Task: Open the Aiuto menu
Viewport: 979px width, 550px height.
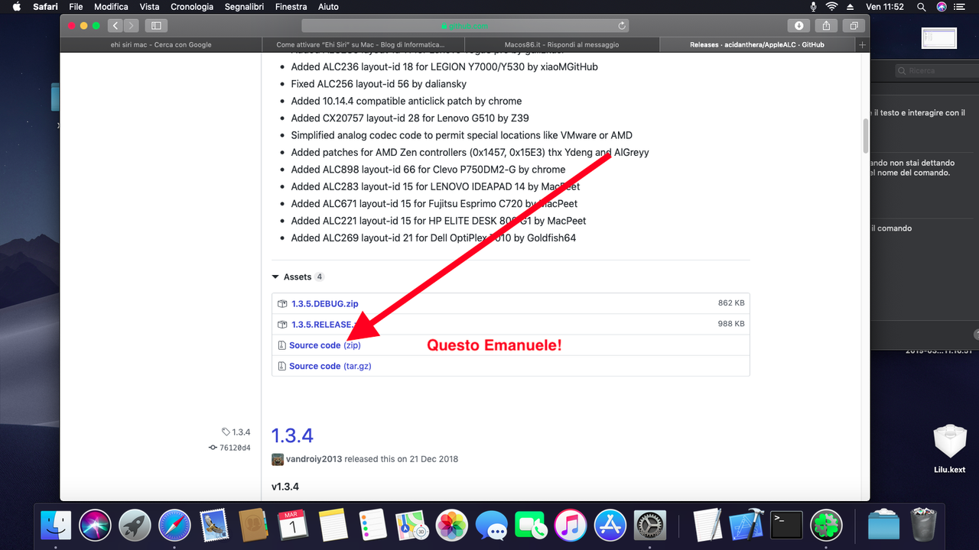Action: pos(328,7)
